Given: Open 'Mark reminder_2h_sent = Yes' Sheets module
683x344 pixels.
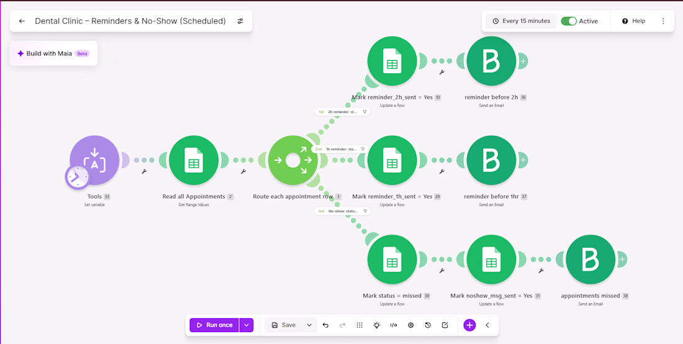Looking at the screenshot, I should 392,60.
